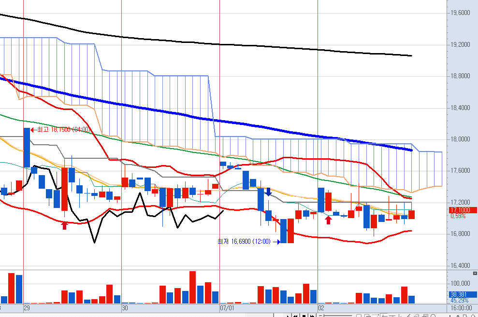Click the 30 date label on the time axis
This screenshot has width=478, height=317.
click(125, 308)
